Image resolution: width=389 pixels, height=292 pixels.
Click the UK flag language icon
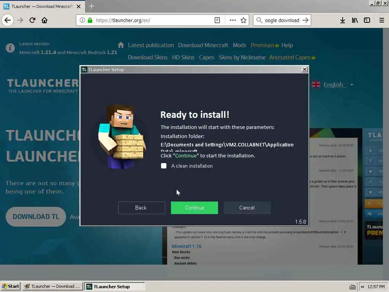pos(316,85)
